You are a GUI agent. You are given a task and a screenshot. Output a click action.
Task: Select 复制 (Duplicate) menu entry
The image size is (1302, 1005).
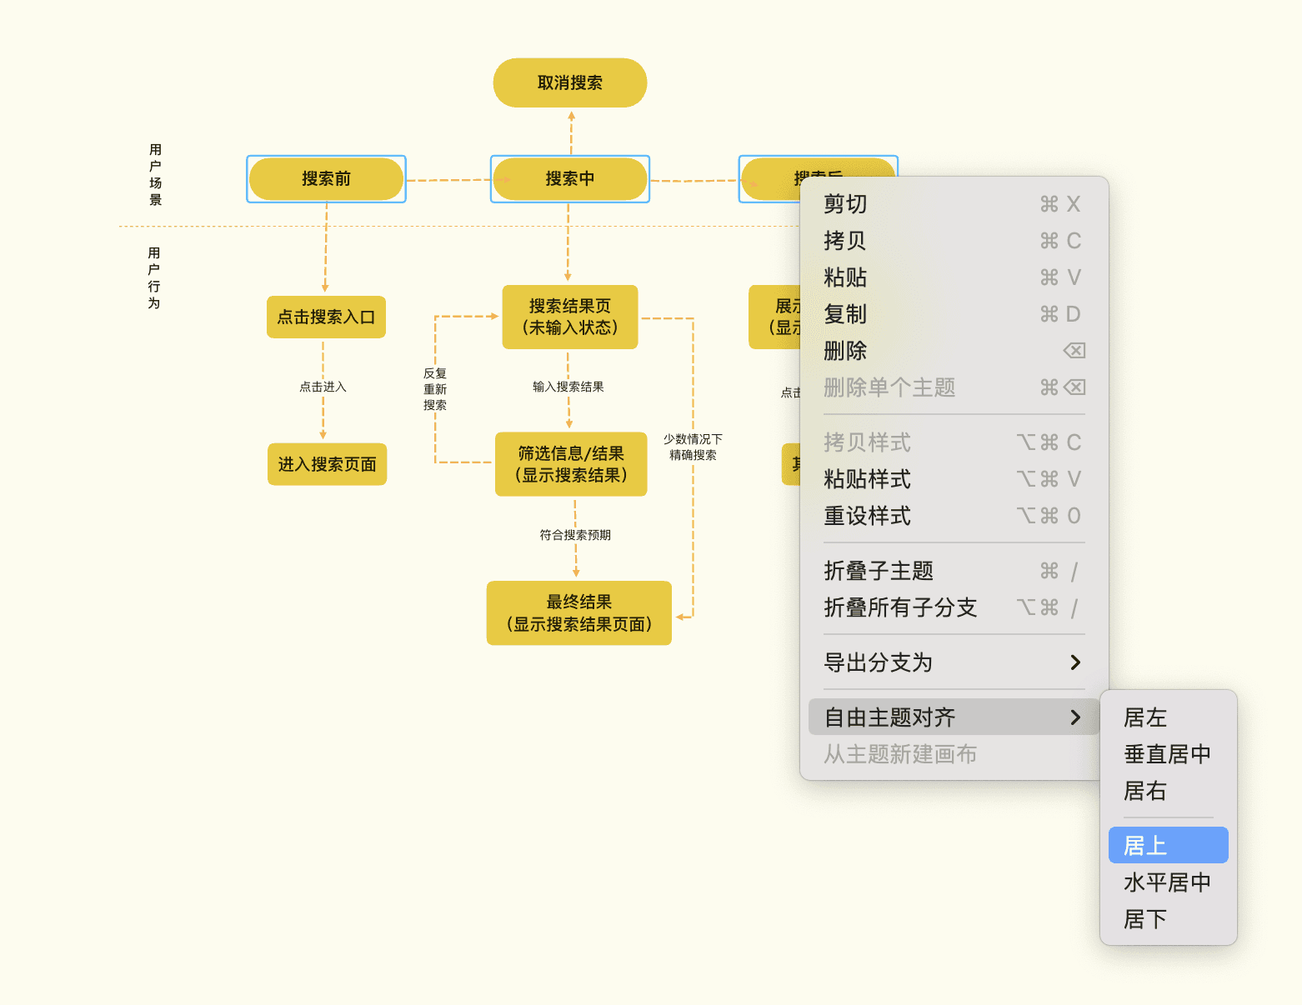point(844,314)
